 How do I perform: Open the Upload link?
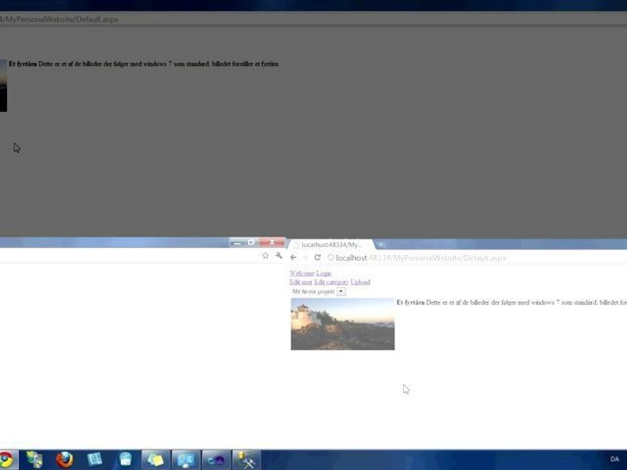coord(360,282)
